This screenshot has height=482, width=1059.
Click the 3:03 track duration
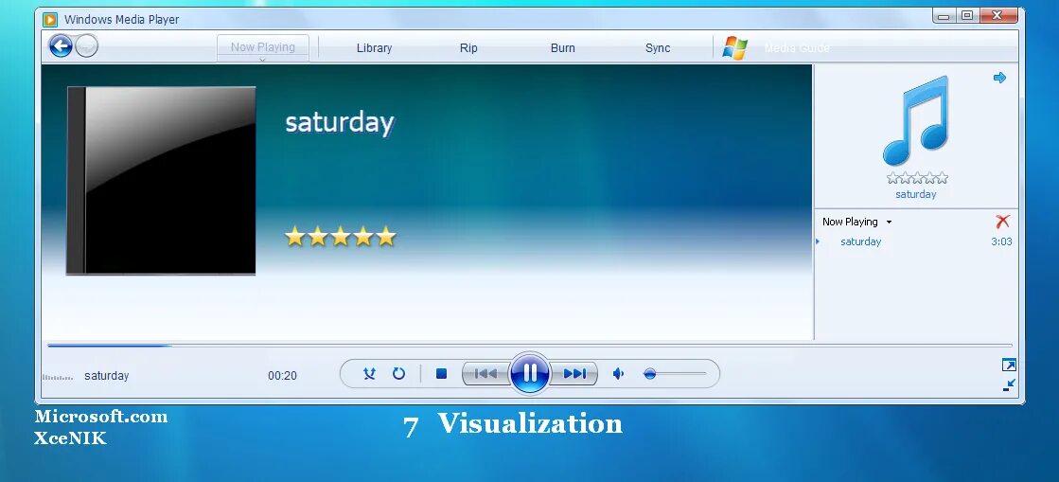[x=1001, y=241]
